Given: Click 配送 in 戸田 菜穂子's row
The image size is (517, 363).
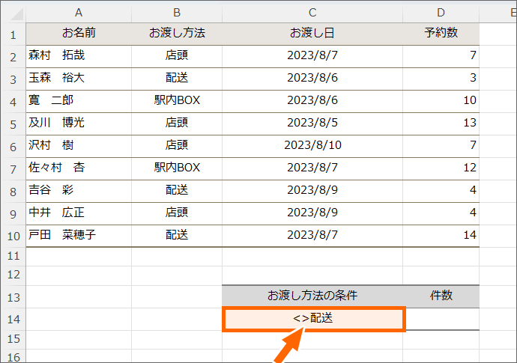Looking at the screenshot, I should coord(177,236).
